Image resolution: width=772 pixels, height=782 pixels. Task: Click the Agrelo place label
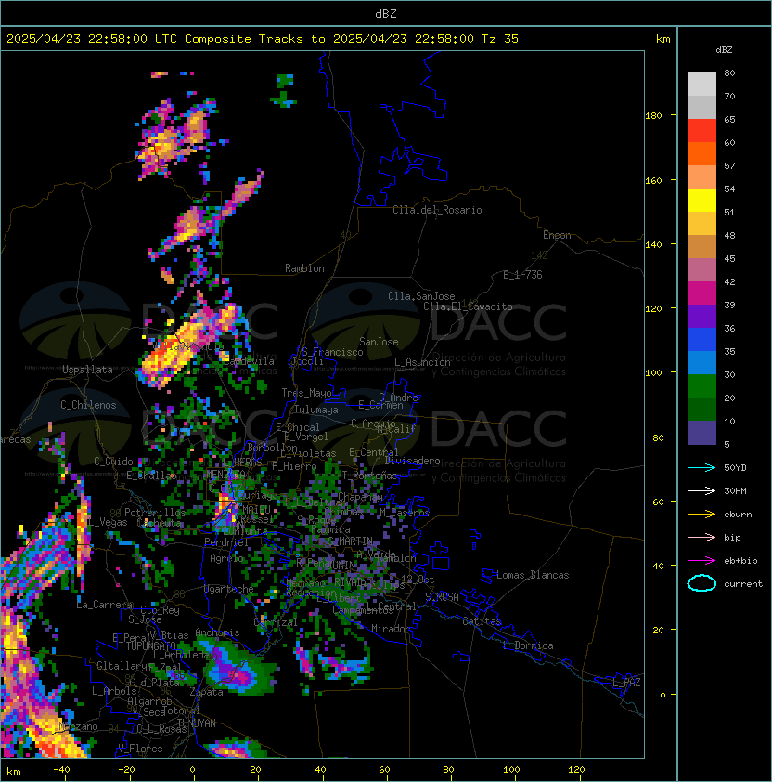point(226,558)
